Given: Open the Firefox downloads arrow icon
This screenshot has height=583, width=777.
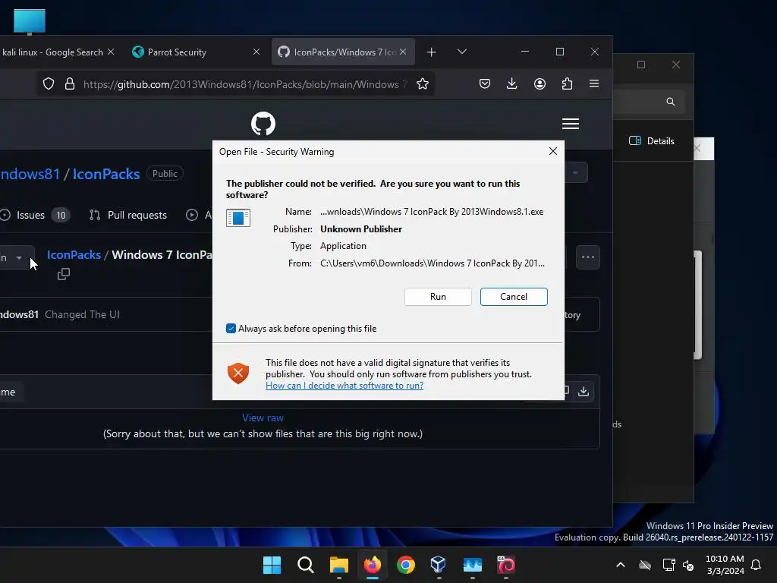Looking at the screenshot, I should [x=512, y=84].
